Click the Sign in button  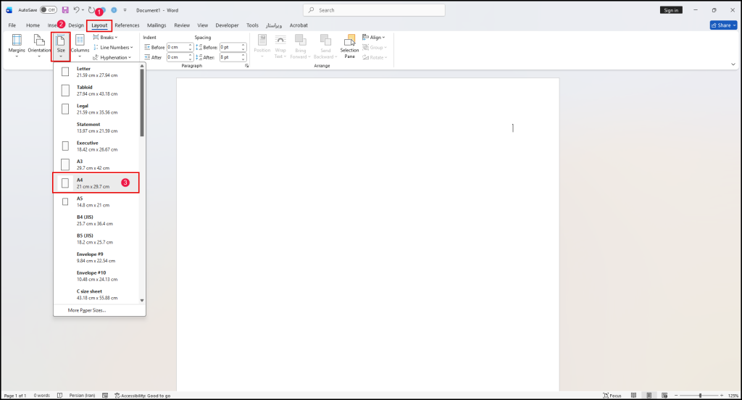tap(671, 10)
